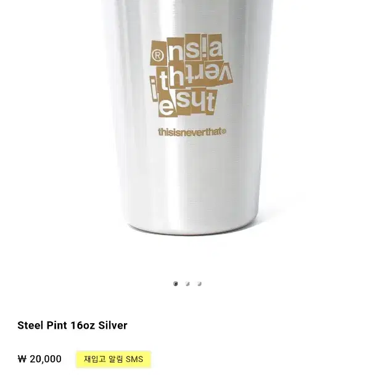Image resolution: width=375 pixels, height=375 pixels.
Task: Tap the 재입고 알림 SMS restock button
Action: pyautogui.click(x=113, y=359)
